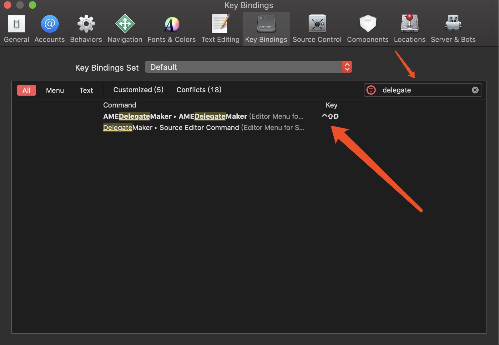
Task: Open the Navigation preferences pane
Action: [125, 29]
